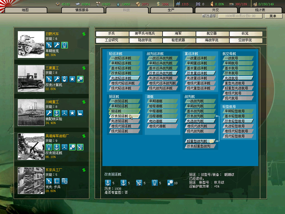Switch to the 外交 tab

[216, 10]
